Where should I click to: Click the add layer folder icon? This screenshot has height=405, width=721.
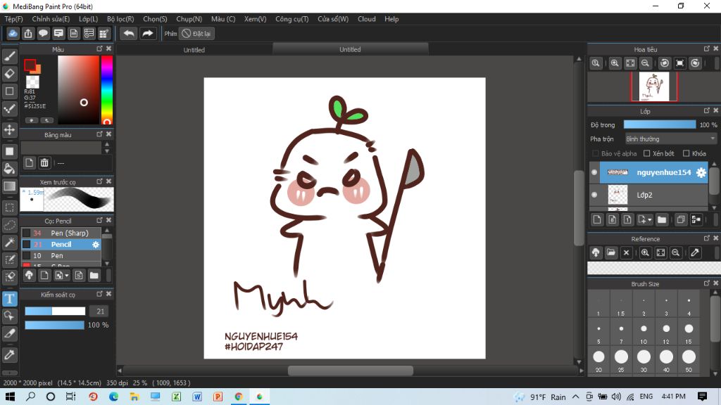tap(662, 219)
